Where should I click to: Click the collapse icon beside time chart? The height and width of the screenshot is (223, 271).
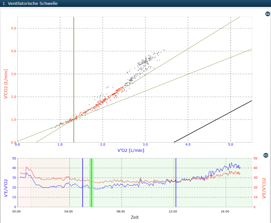point(266,156)
